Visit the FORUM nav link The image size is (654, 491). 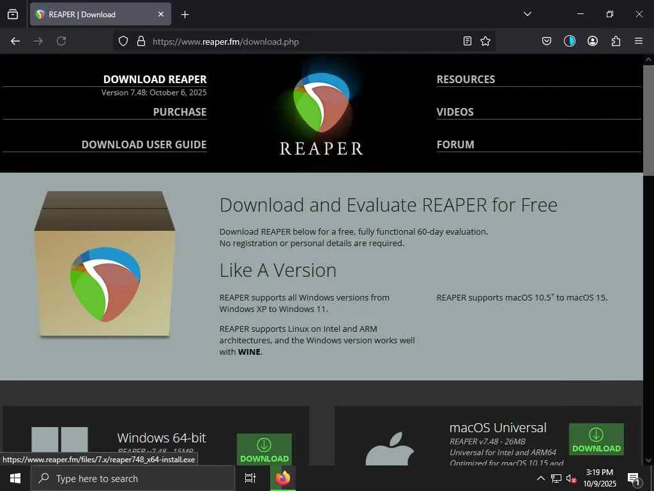click(455, 144)
